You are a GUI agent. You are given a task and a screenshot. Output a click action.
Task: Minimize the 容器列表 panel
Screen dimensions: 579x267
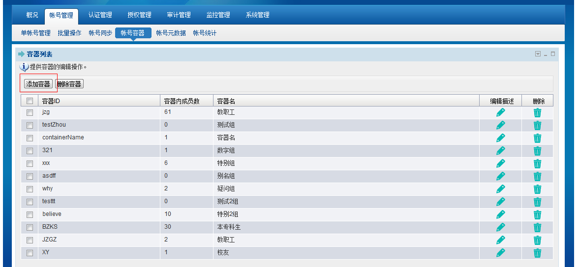546,54
